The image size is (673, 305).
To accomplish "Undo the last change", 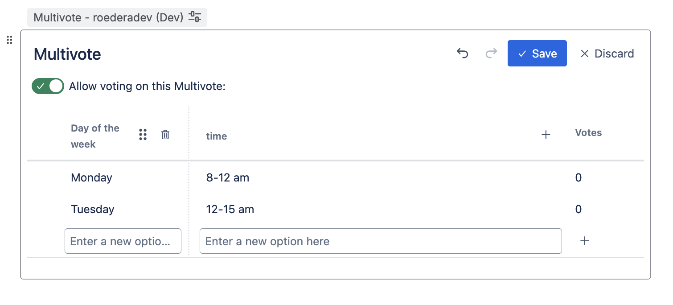I will [x=463, y=54].
